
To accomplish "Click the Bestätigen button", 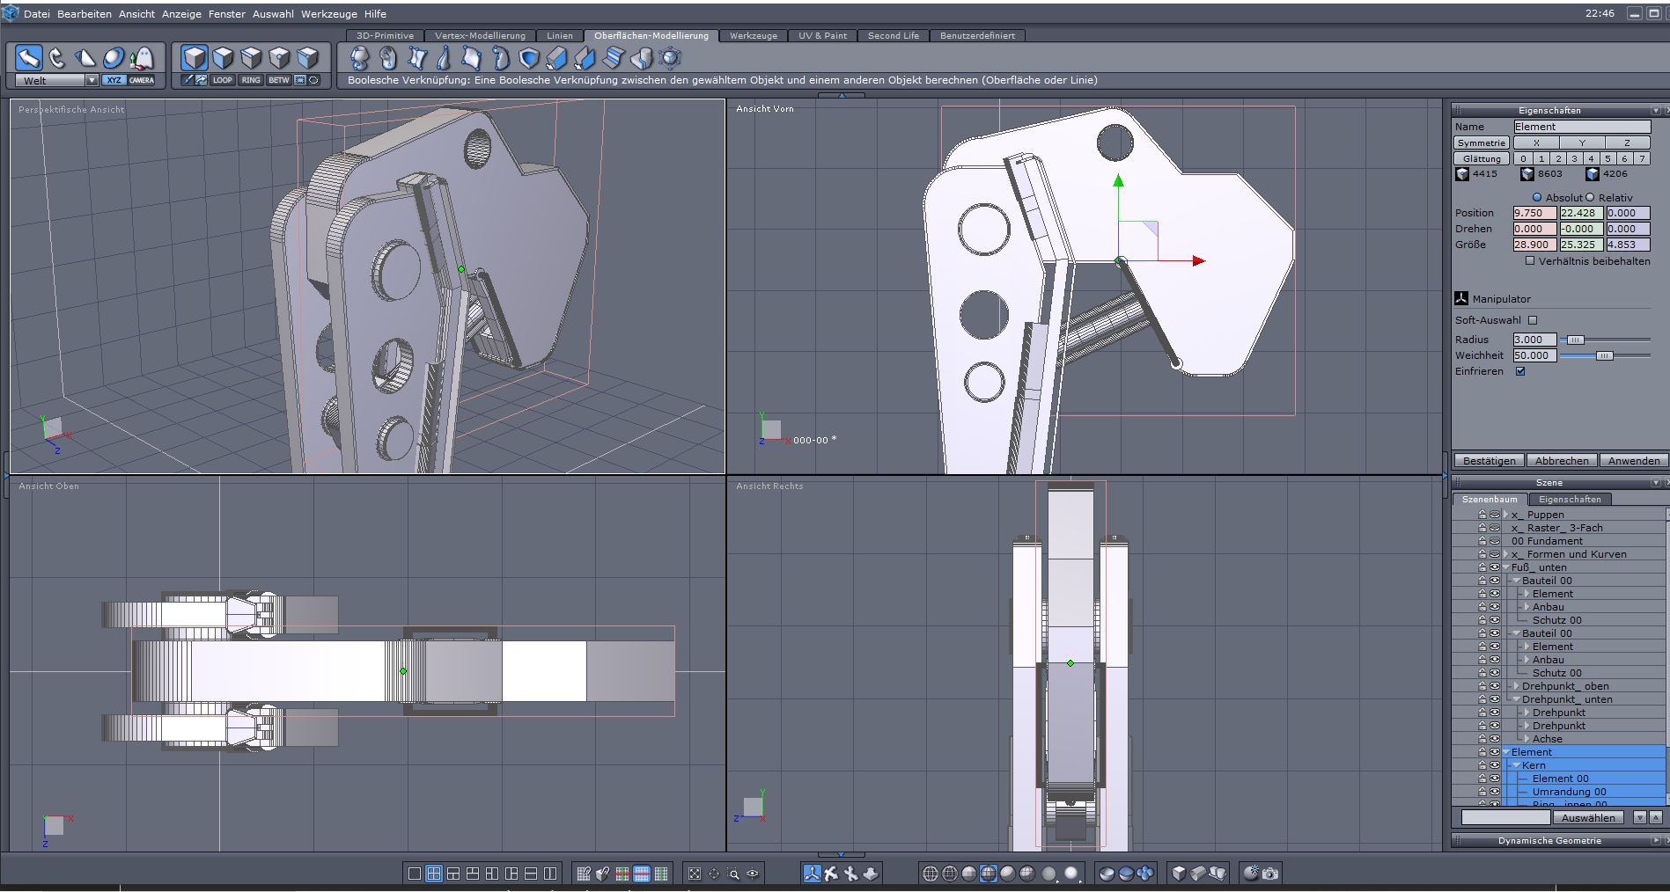I will [1490, 461].
